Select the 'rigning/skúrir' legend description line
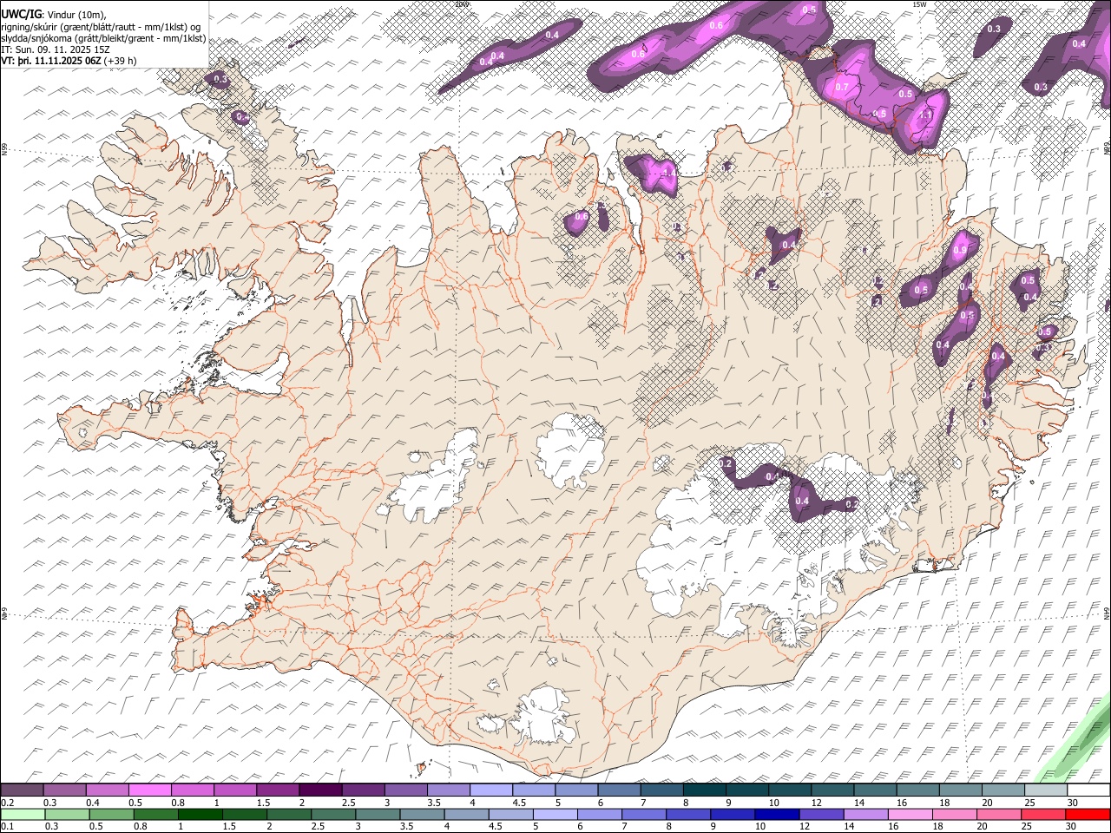This screenshot has height=833, width=1111. pos(102,27)
